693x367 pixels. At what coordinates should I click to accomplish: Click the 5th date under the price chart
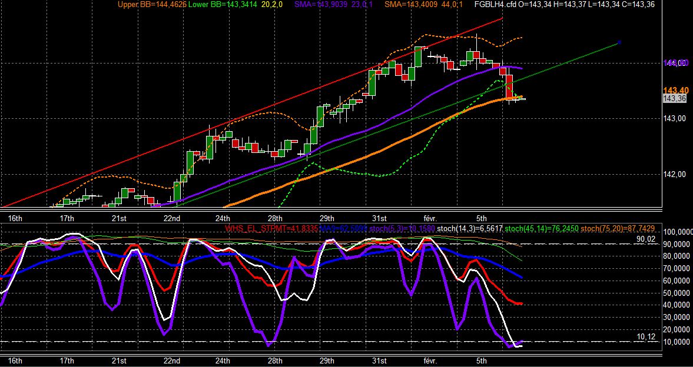(x=482, y=218)
